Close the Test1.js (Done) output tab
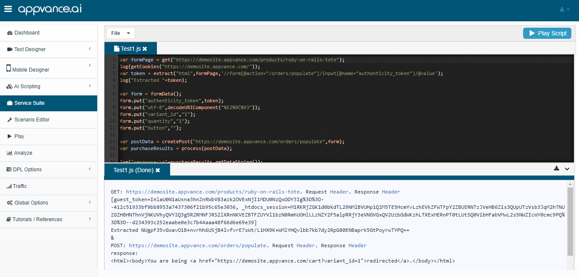Screen dimensions: 579x277 (158, 170)
